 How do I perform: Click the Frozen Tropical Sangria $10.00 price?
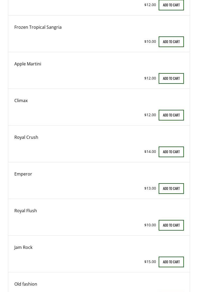pos(150,41)
